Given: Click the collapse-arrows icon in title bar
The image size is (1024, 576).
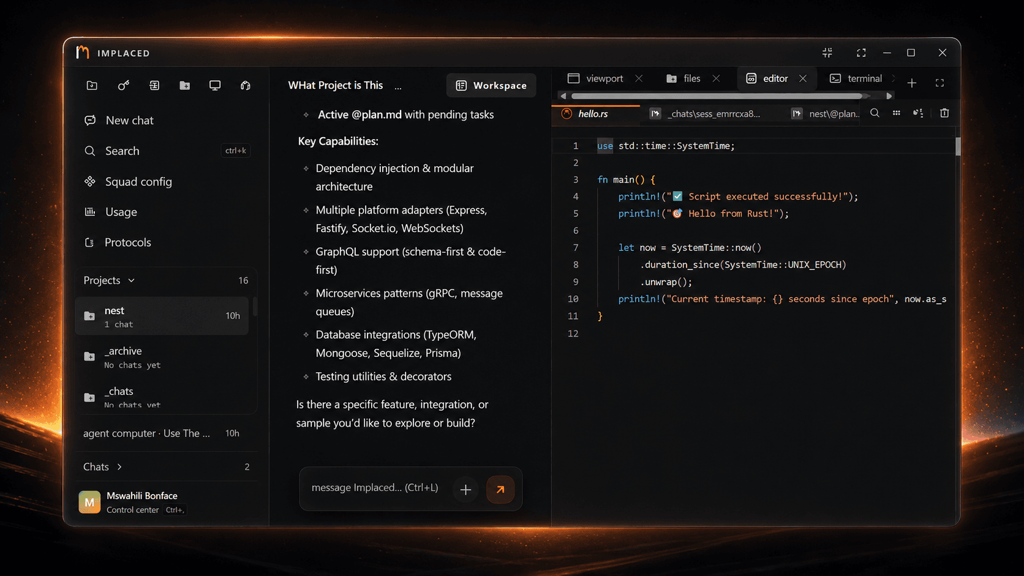Looking at the screenshot, I should pos(827,53).
